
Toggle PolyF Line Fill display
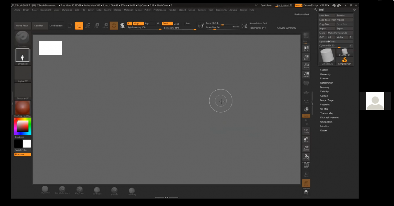pyautogui.click(x=306, y=165)
